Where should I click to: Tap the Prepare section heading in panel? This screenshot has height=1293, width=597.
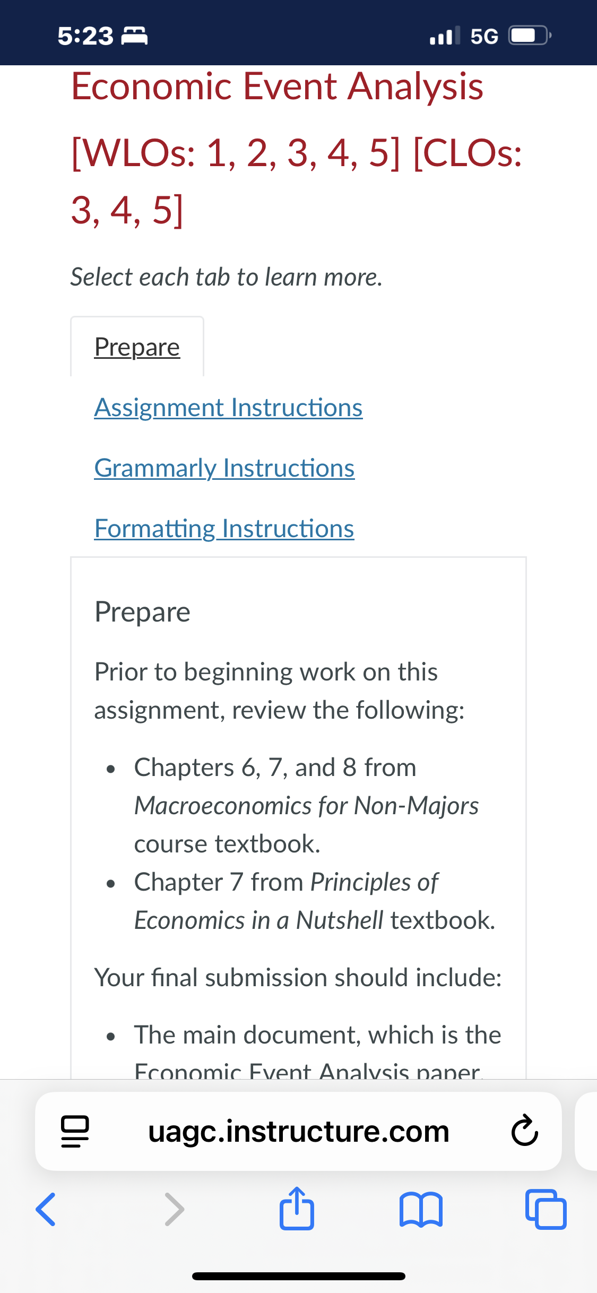coord(142,612)
